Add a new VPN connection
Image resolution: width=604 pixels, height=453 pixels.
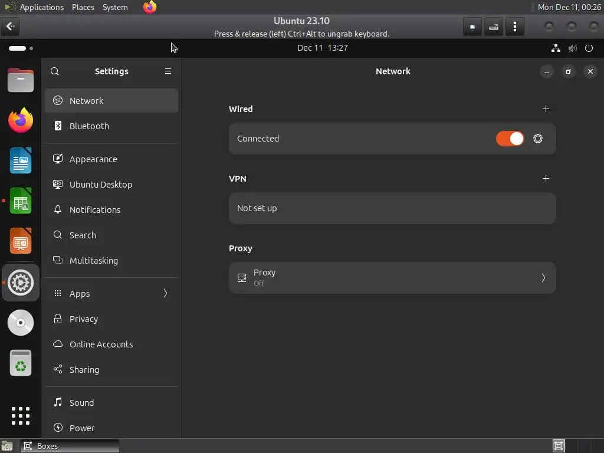coord(546,178)
